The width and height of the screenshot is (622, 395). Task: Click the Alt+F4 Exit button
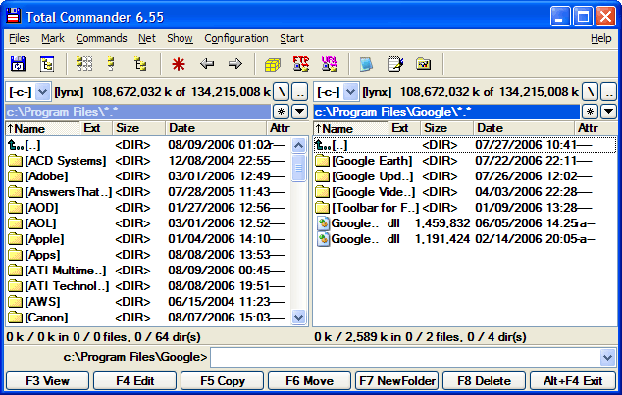[573, 381]
